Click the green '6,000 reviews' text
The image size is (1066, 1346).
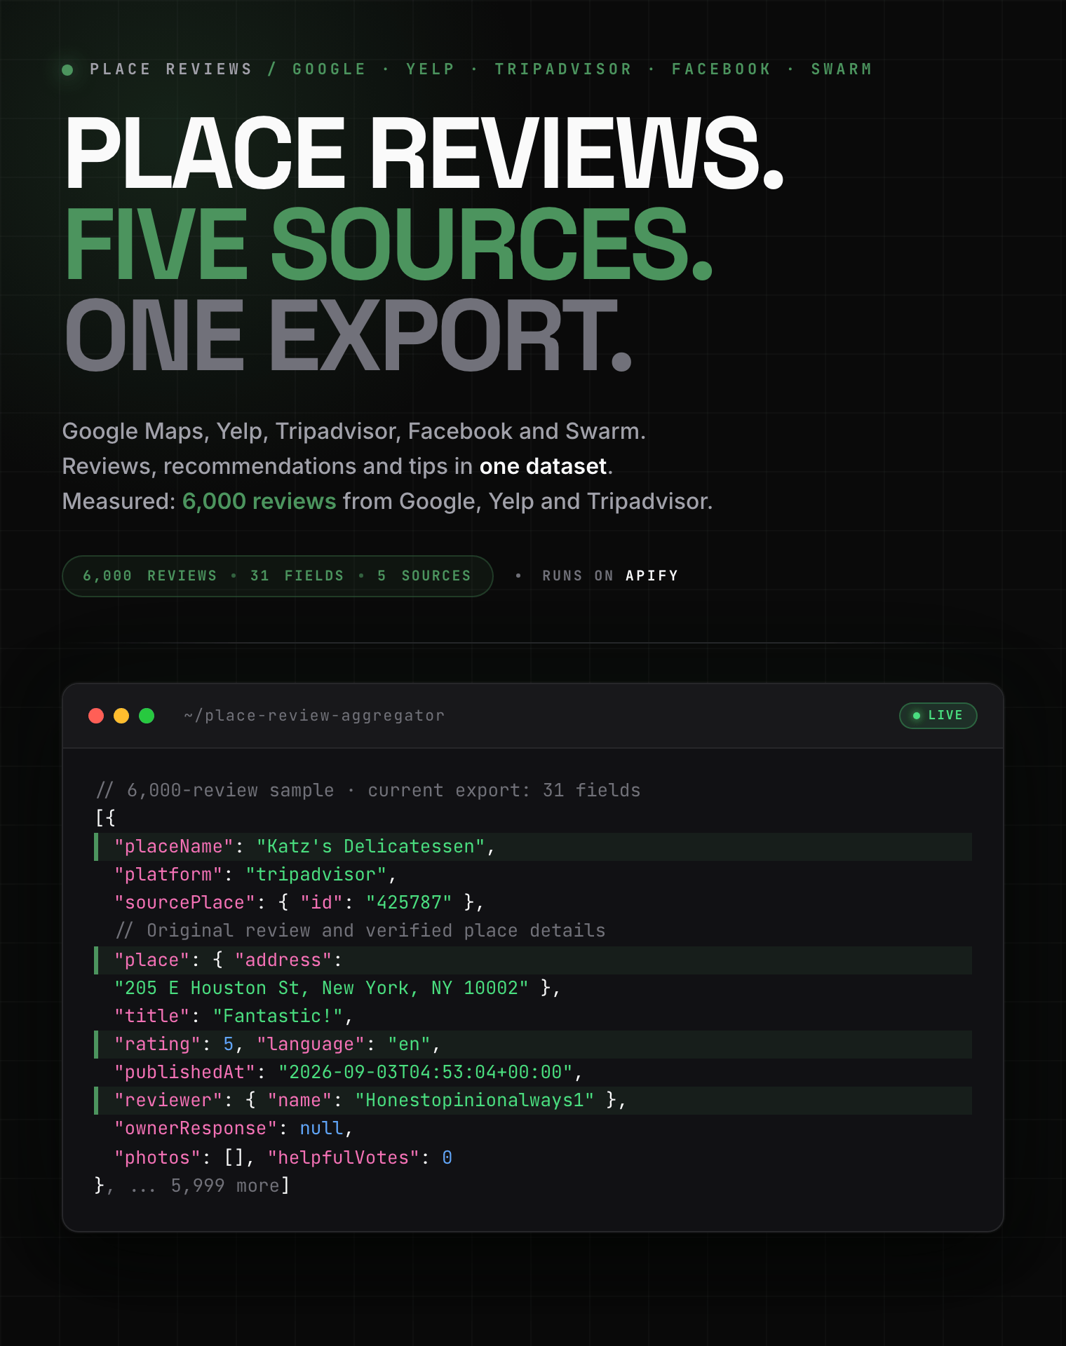click(259, 501)
